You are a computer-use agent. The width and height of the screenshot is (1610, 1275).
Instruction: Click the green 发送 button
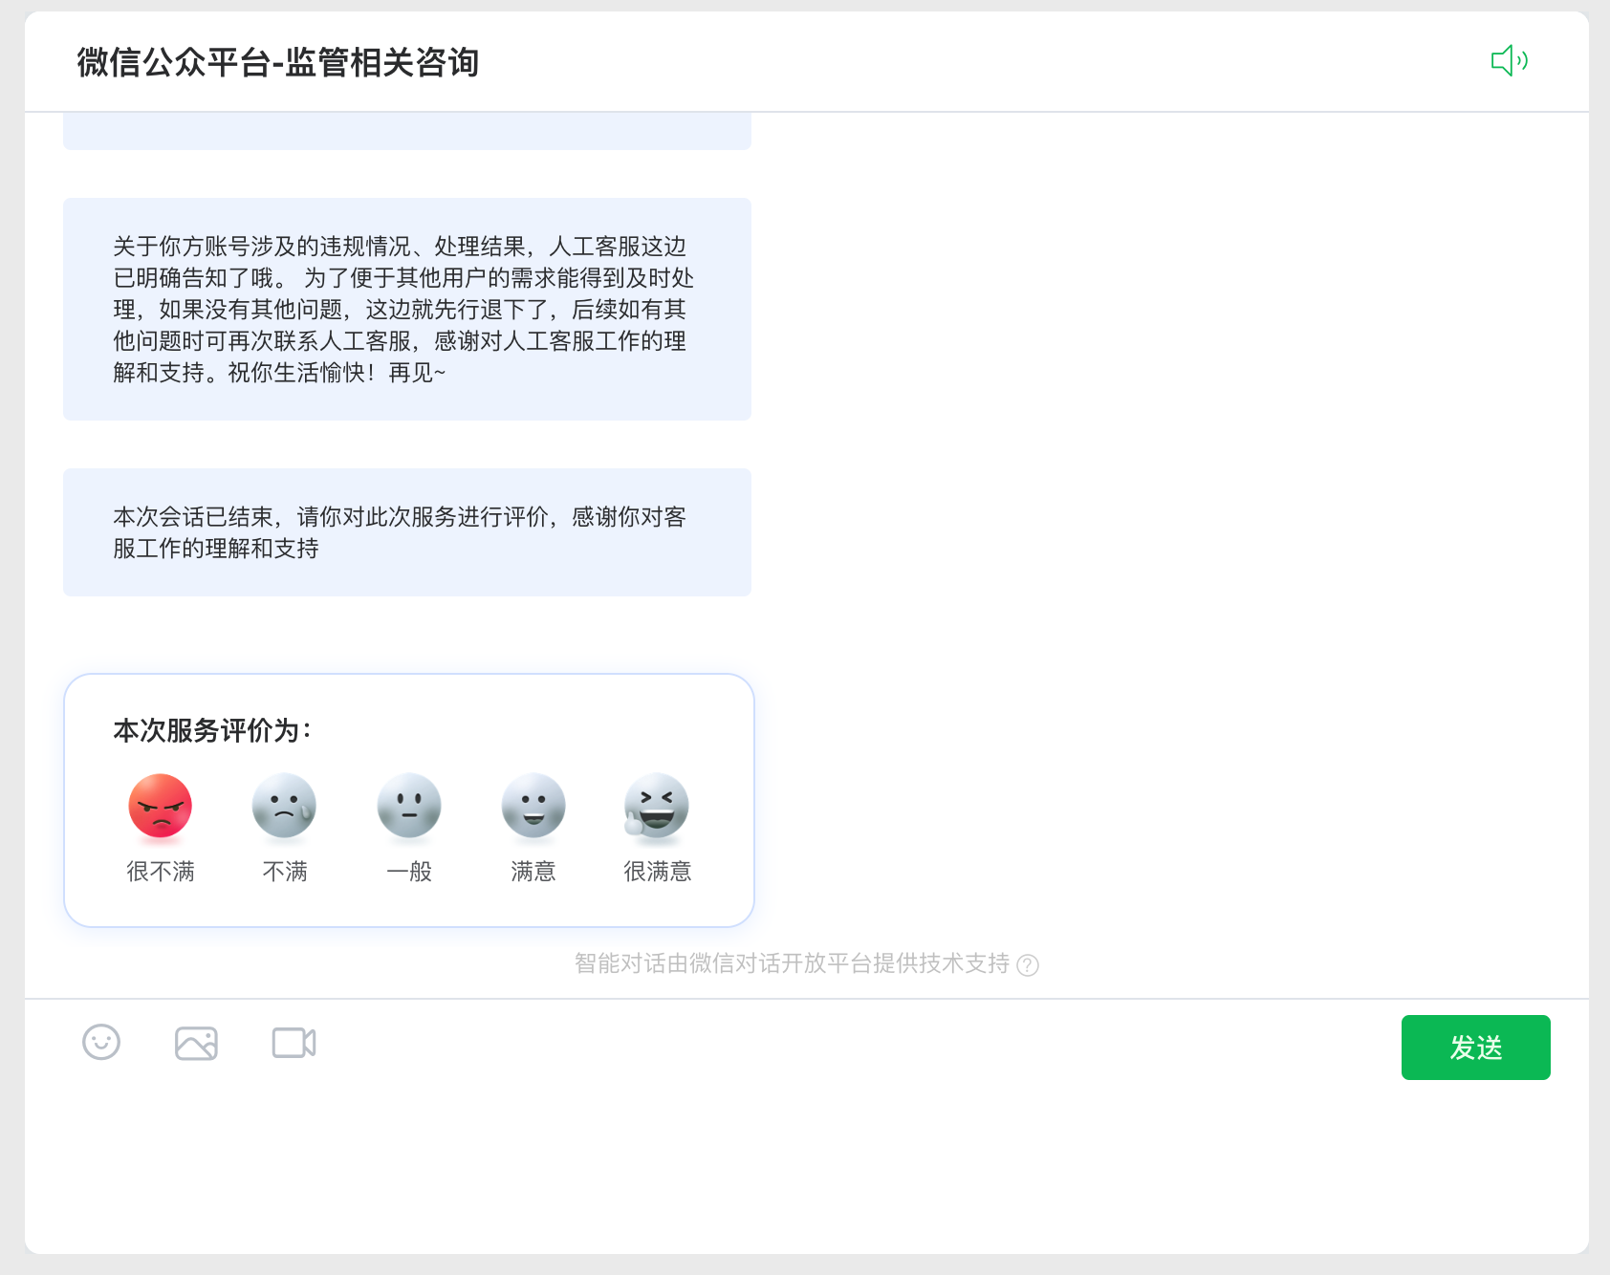tap(1475, 1048)
